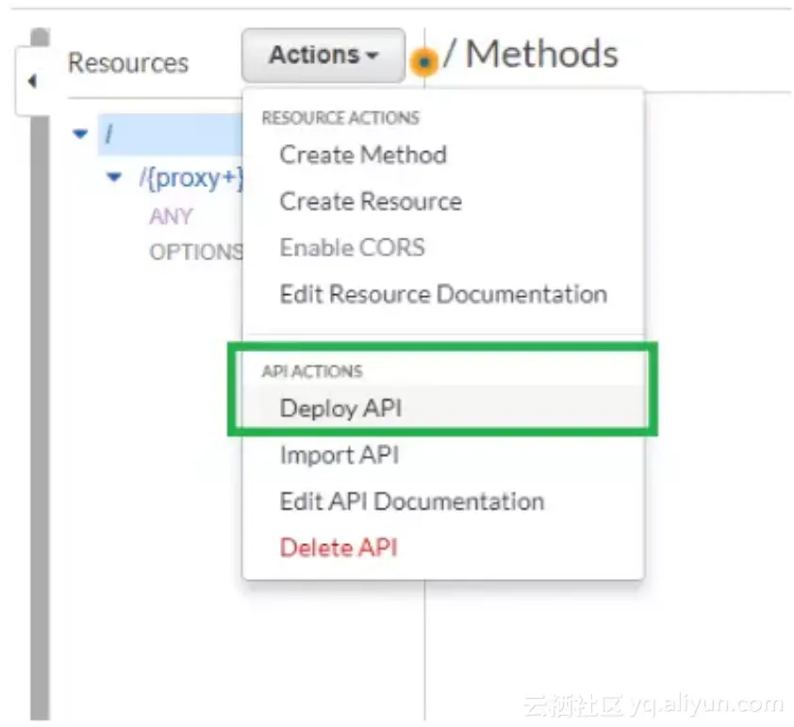Select Deploy API in API Actions
This screenshot has height=727, width=794.
(x=341, y=408)
